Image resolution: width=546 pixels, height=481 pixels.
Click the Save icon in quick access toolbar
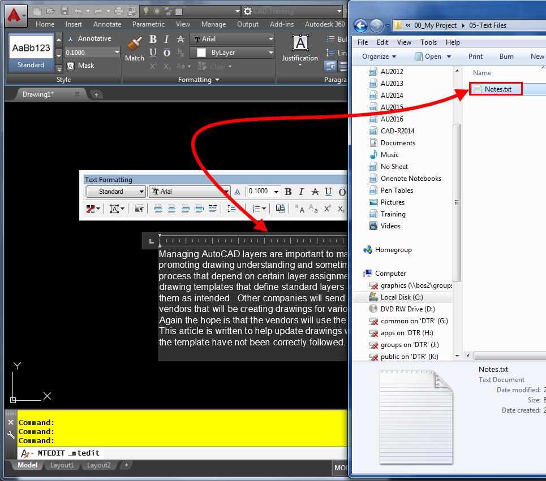pyautogui.click(x=64, y=11)
